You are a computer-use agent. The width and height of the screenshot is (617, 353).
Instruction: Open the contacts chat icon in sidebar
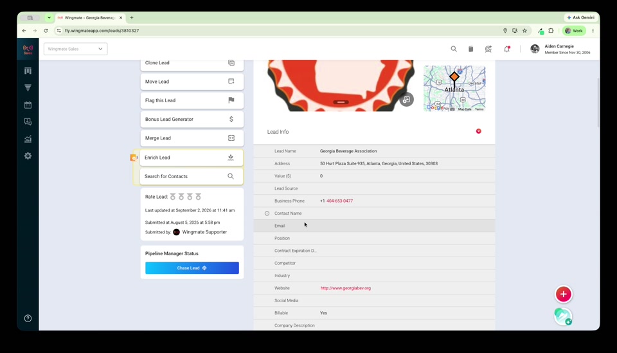pos(28,122)
